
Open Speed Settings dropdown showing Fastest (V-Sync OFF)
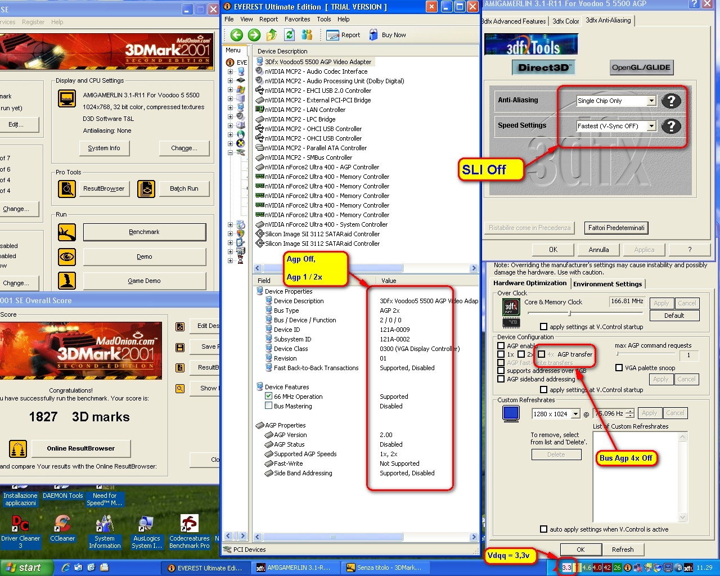tap(651, 126)
